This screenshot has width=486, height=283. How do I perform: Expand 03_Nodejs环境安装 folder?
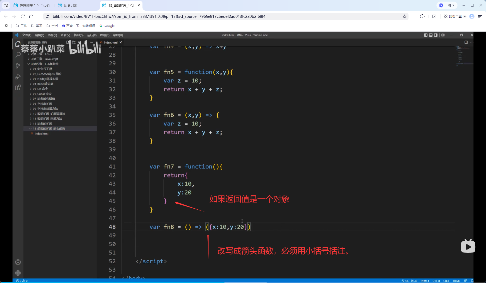click(60, 79)
